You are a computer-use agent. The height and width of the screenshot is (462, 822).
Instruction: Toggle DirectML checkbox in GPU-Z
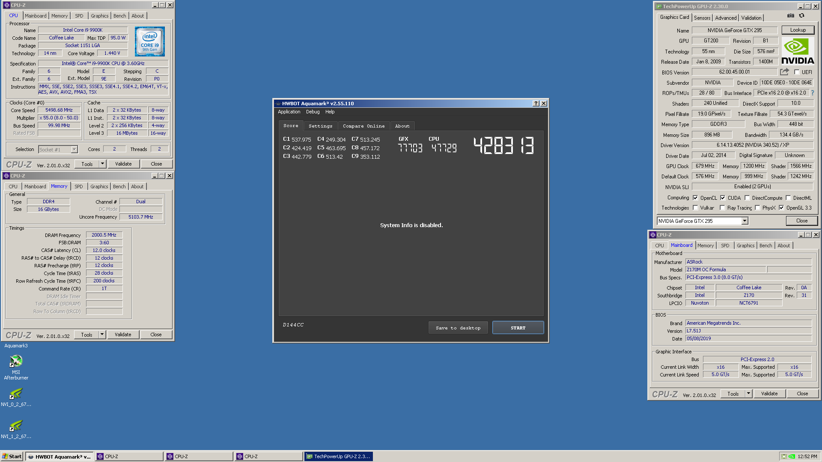click(x=788, y=198)
